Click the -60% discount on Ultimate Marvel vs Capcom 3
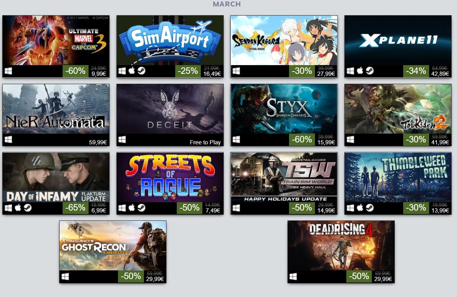457x297 pixels. point(76,71)
